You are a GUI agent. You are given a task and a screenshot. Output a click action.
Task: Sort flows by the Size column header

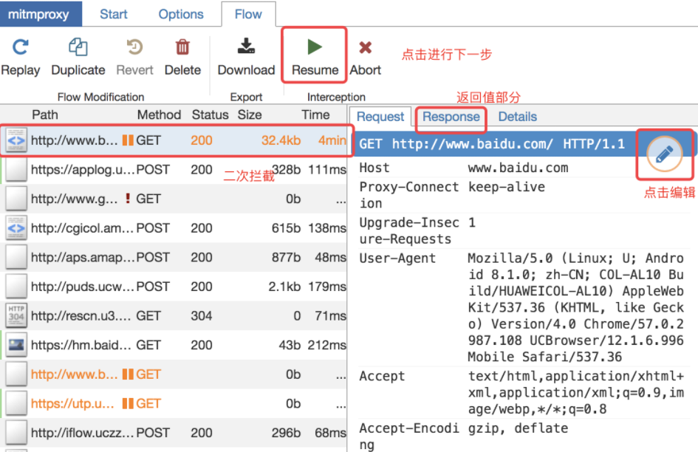pyautogui.click(x=250, y=114)
